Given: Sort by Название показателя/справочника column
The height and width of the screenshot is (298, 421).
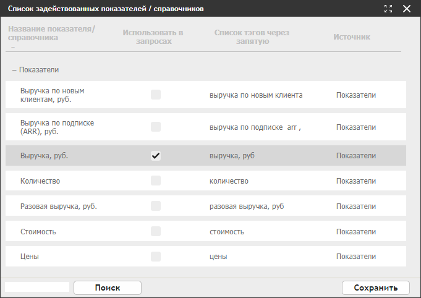Looking at the screenshot, I should coord(51,33).
